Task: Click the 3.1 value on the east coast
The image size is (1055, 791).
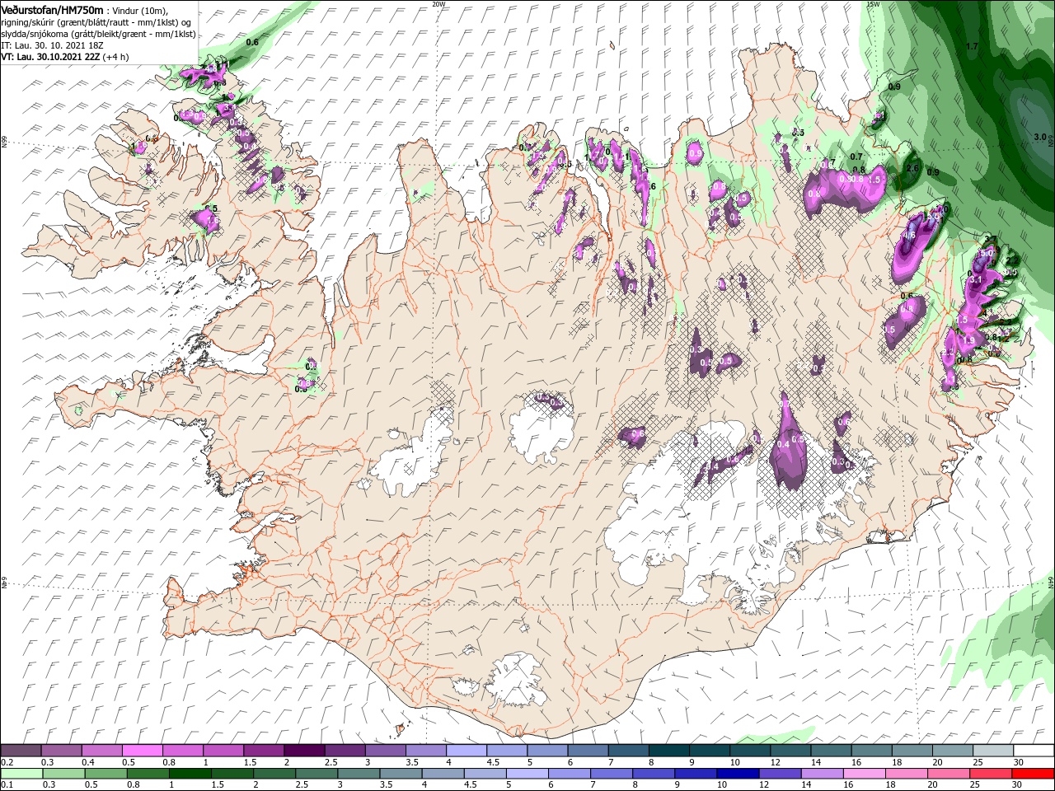Action: pyautogui.click(x=974, y=280)
